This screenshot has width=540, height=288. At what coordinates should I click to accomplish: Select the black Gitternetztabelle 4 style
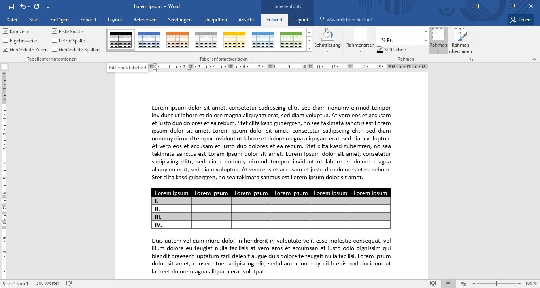[121, 40]
